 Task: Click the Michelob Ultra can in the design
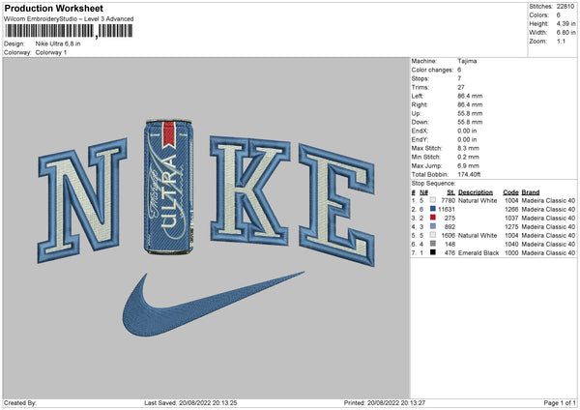point(168,187)
